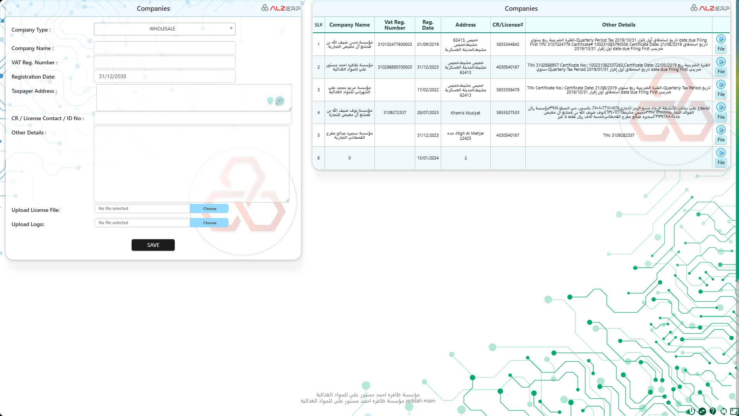Screen dimensions: 739x416
Task: Click VAT number 310288895700003
Action: point(395,67)
